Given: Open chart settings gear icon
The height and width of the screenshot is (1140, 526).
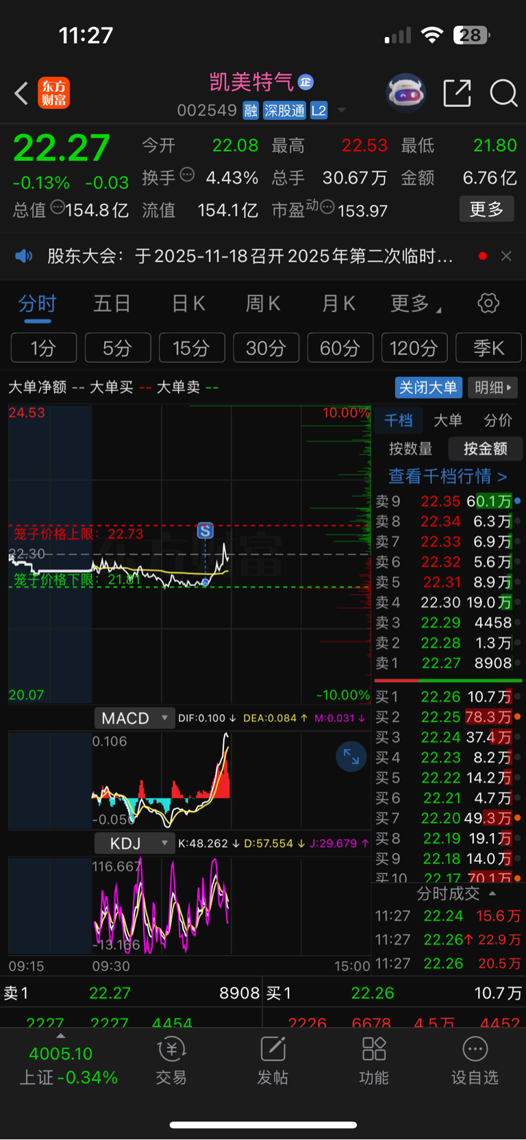Looking at the screenshot, I should 488,303.
